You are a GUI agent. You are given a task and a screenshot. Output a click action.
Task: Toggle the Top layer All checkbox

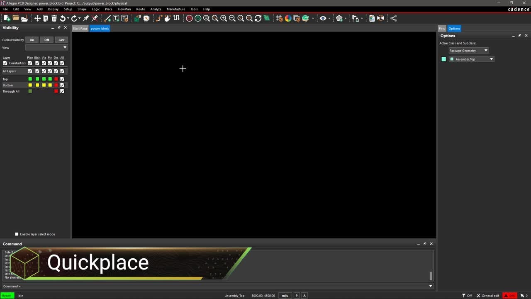click(x=62, y=79)
